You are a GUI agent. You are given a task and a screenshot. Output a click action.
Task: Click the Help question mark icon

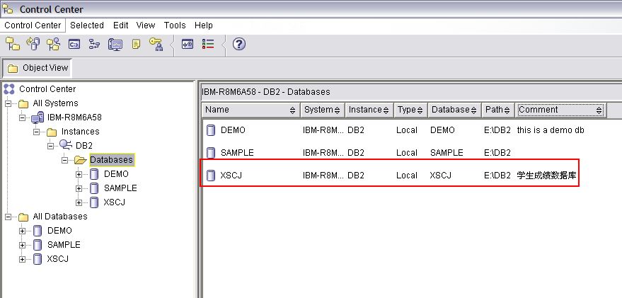[238, 44]
